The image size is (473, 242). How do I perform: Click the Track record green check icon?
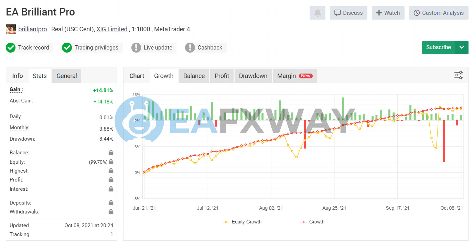(x=11, y=48)
